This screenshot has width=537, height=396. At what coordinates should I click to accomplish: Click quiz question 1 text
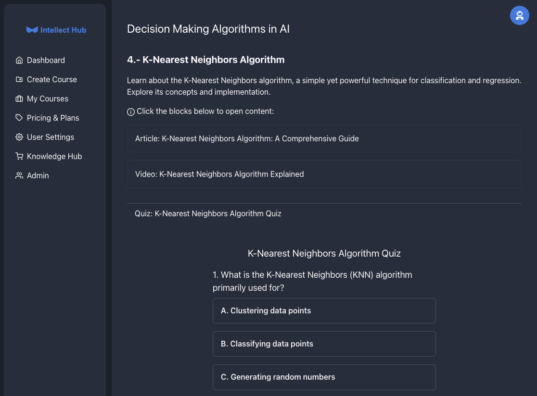click(312, 282)
